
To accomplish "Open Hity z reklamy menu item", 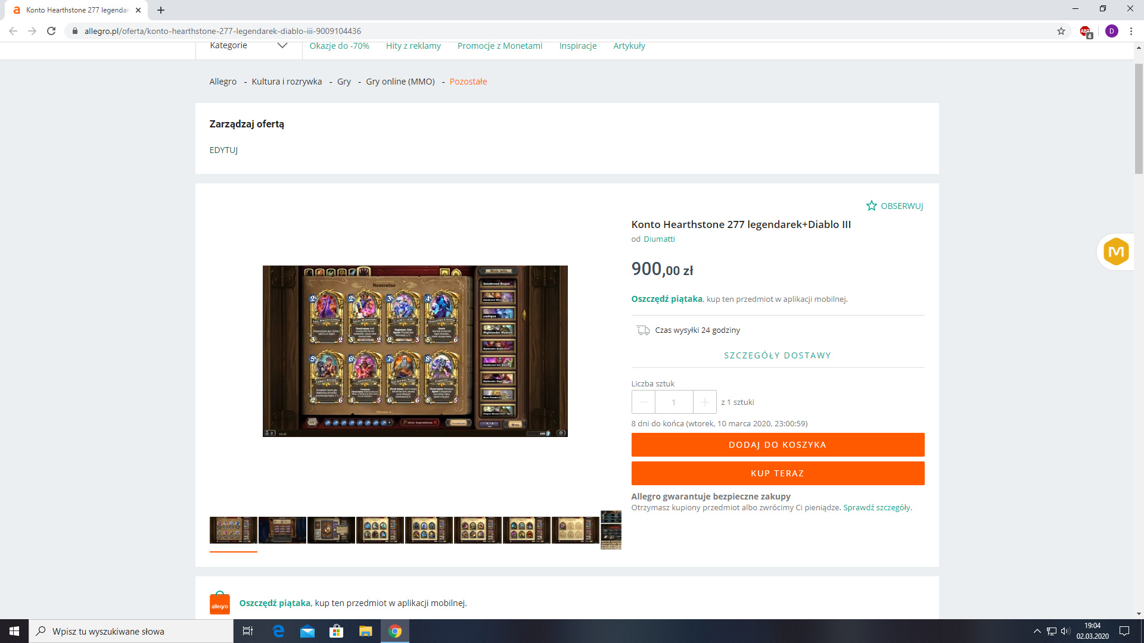I will [414, 46].
